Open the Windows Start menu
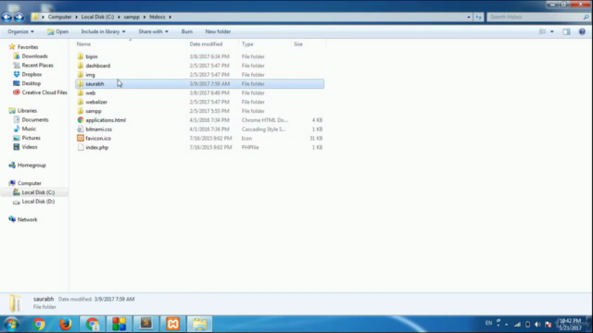The width and height of the screenshot is (593, 333). point(11,324)
